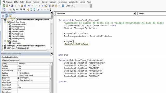This screenshot has width=166, height=93.
Task: Click the Complete Word icon
Action: click(x=17, y=10)
